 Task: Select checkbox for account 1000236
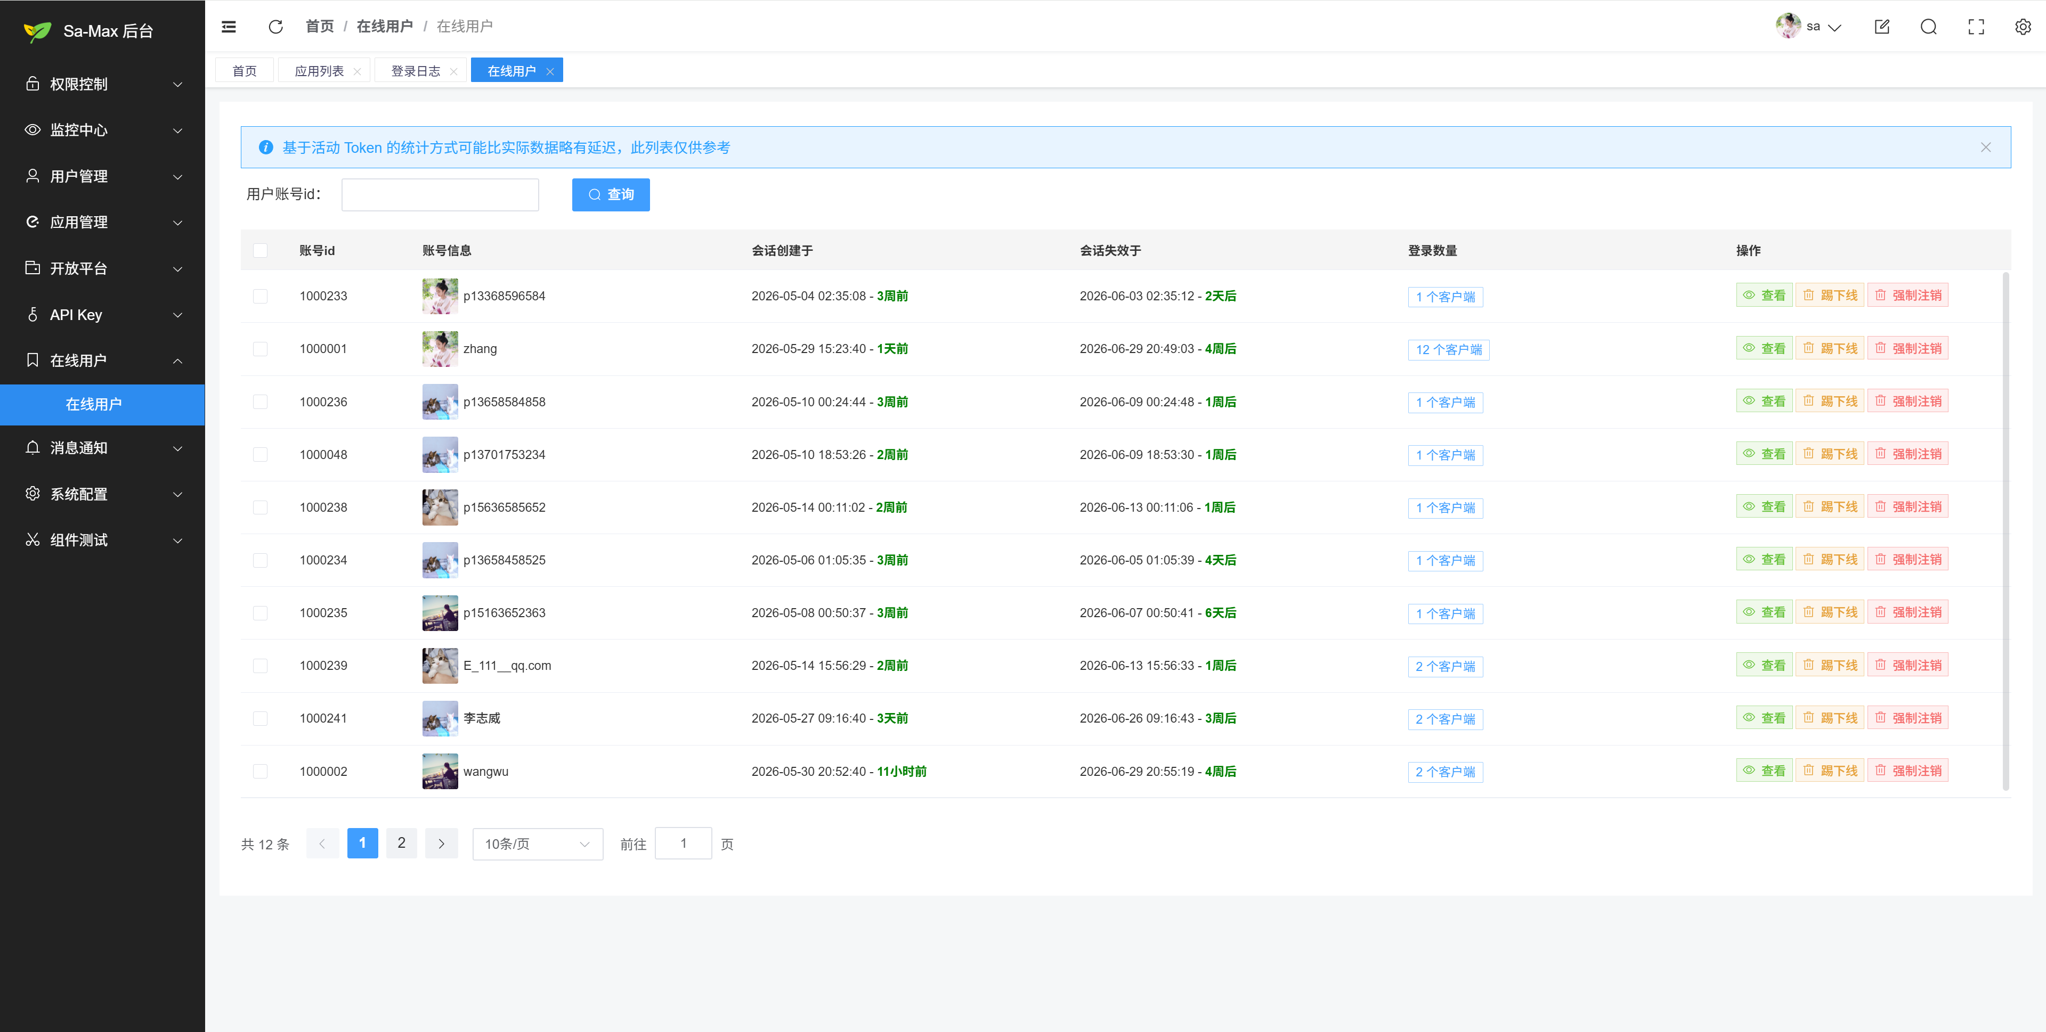pos(261,402)
